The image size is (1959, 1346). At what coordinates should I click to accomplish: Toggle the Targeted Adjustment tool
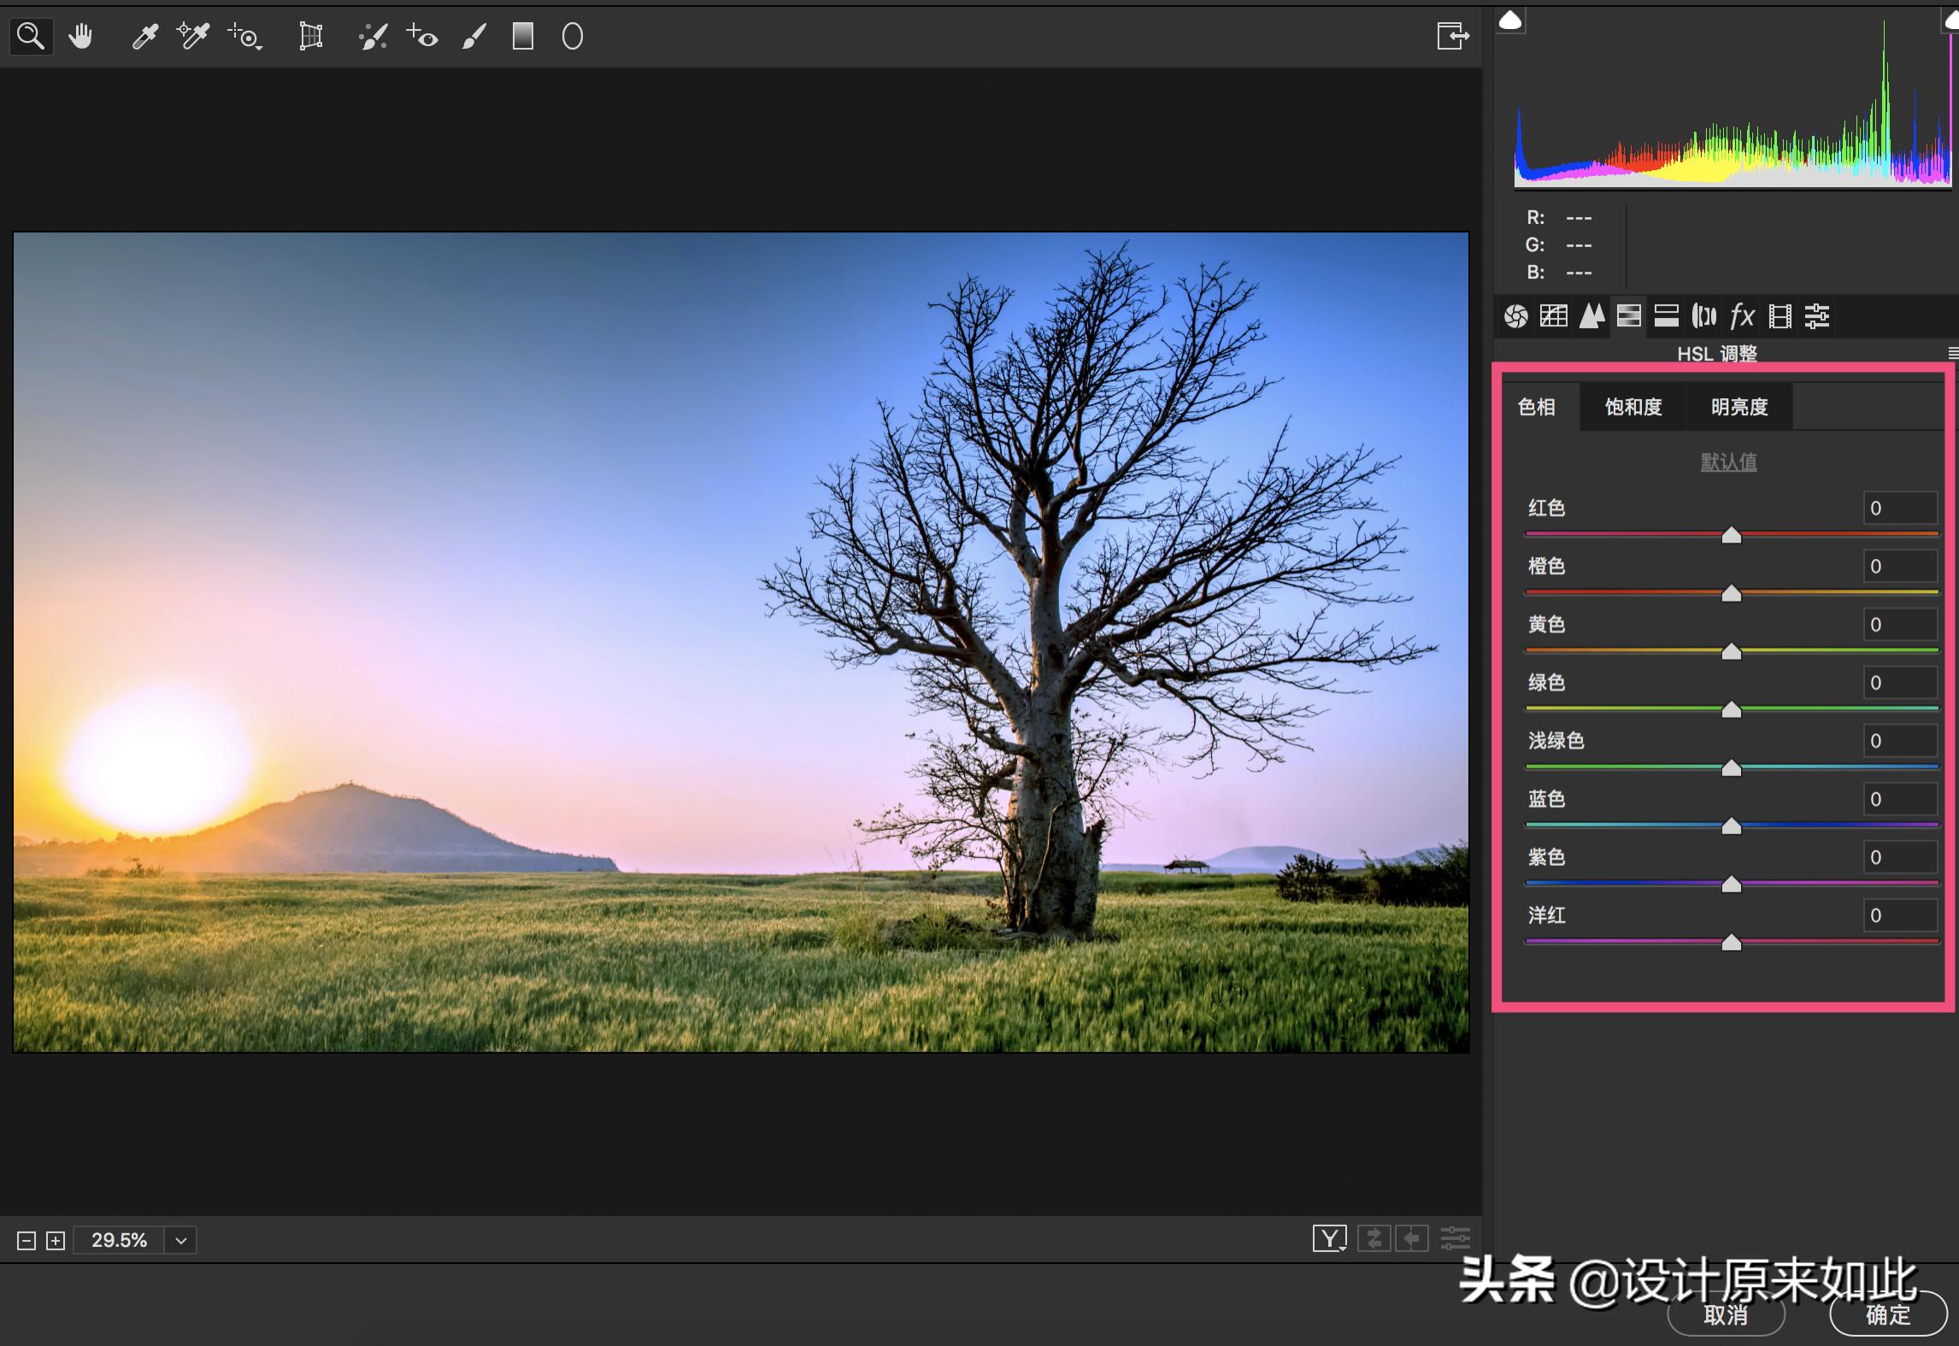point(245,36)
